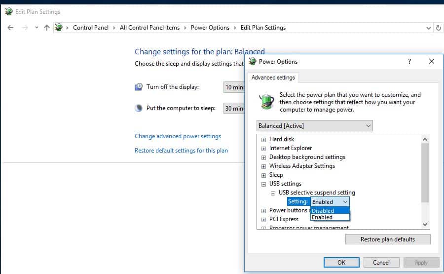Click the Forward navigation arrow
Viewport: 444px width, 274px height.
[x=25, y=28]
